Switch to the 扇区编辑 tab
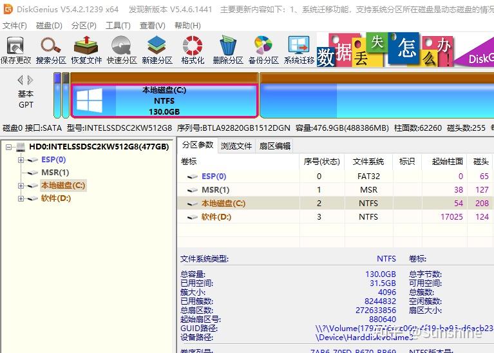 coord(275,146)
